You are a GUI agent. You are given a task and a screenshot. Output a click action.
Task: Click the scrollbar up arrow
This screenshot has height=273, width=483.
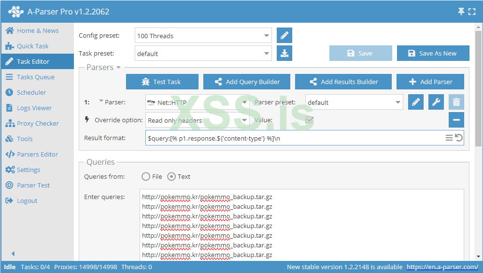(478, 27)
